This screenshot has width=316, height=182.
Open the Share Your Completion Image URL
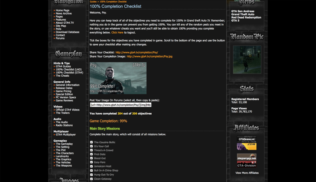(149, 56)
